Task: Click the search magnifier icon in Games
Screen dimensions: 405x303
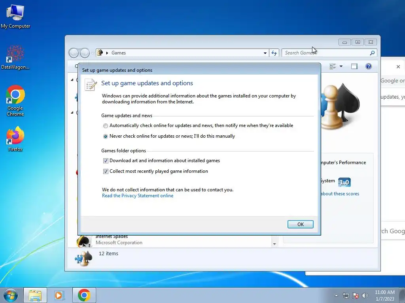Action: (372, 53)
